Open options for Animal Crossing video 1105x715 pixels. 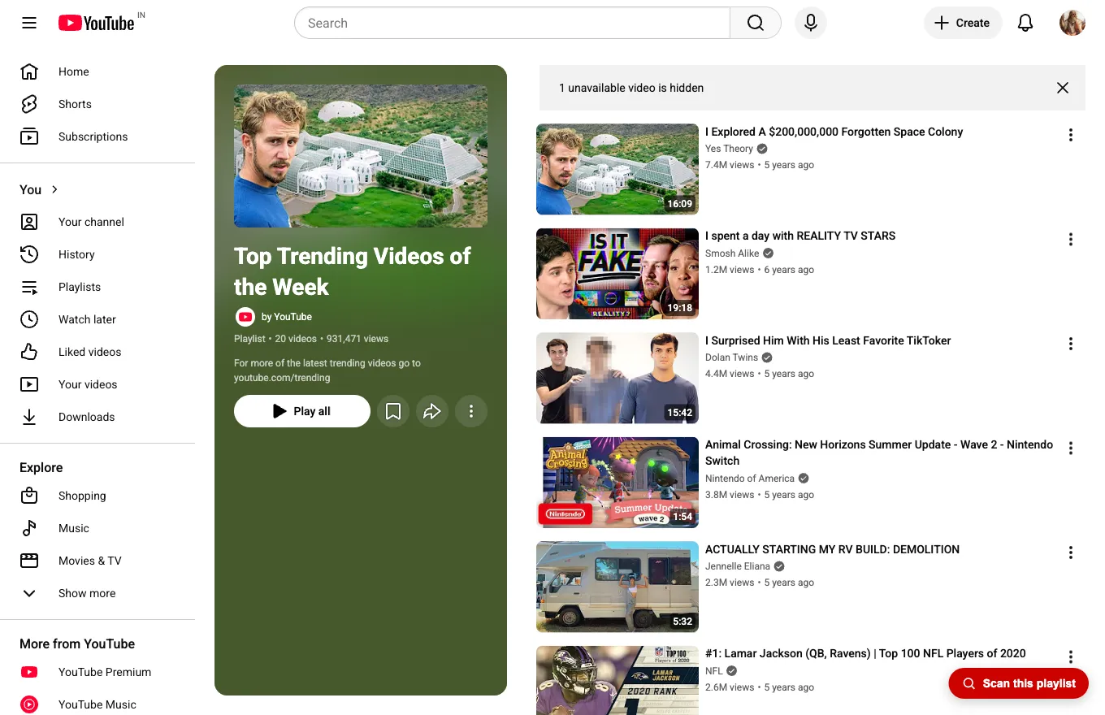pos(1071,448)
